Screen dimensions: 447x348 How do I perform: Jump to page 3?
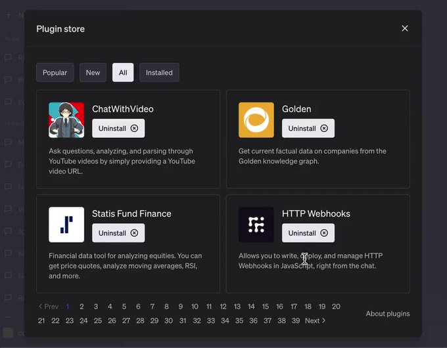(96, 307)
